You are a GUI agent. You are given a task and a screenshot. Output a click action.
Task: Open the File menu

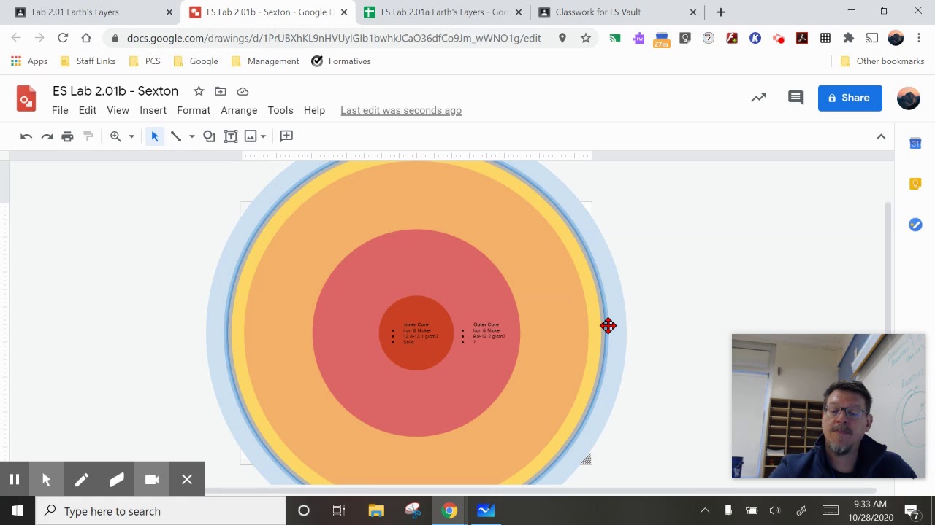(60, 110)
